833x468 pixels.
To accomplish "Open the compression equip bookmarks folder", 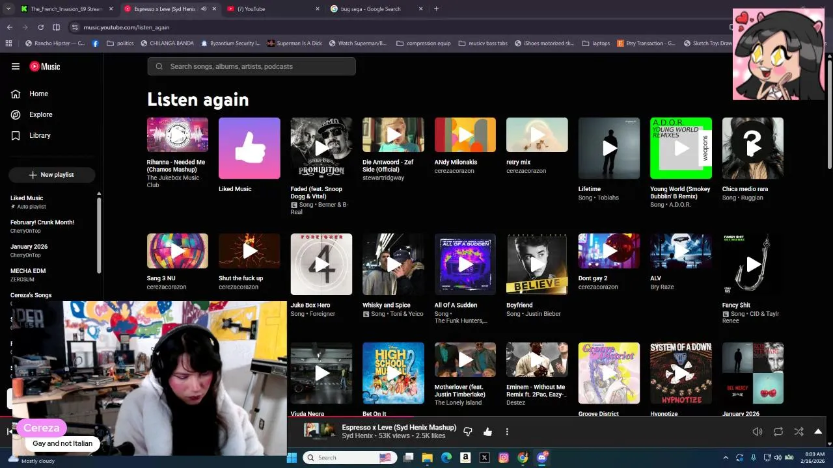I will click(x=423, y=44).
